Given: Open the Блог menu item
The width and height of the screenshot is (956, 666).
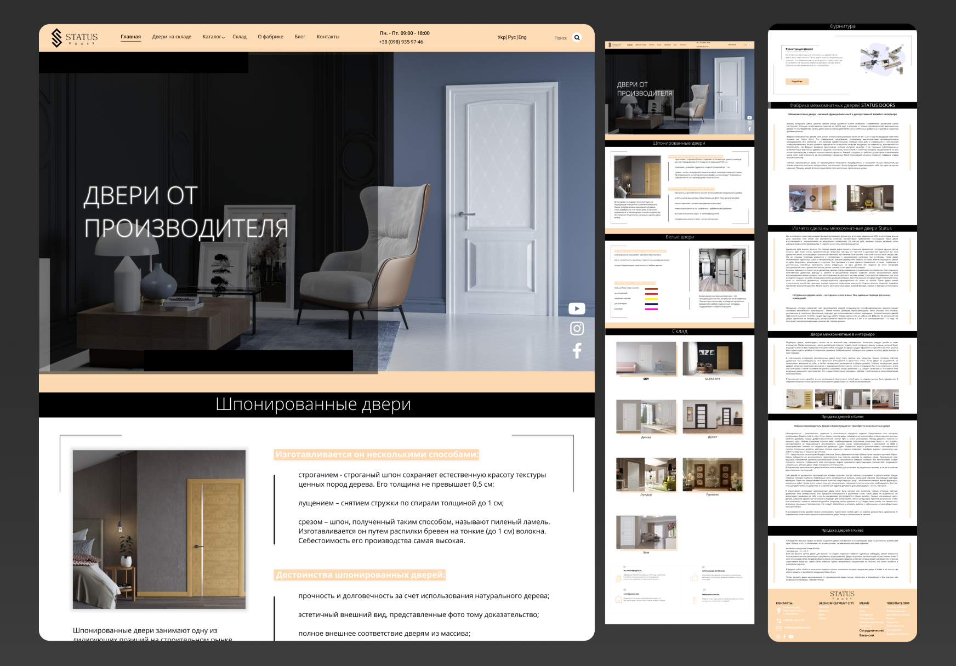Looking at the screenshot, I should click(300, 37).
